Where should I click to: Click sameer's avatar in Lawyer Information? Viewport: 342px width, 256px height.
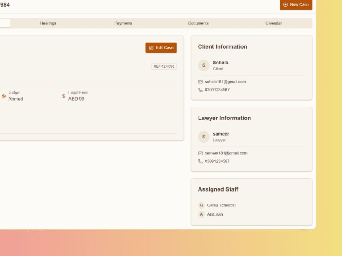[204, 137]
